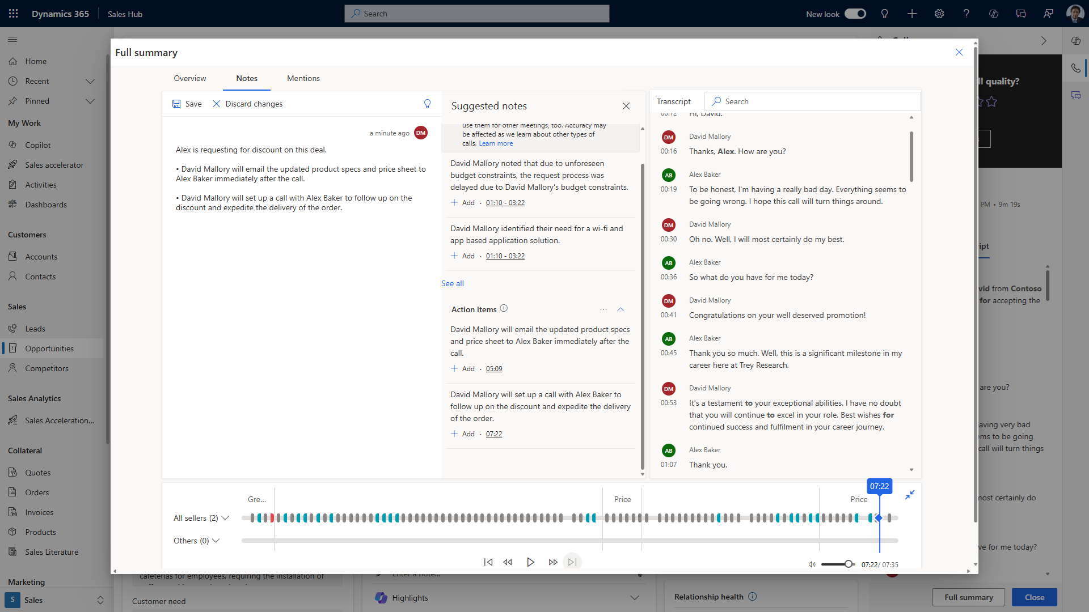Expand the All sellers dropdown
The height and width of the screenshot is (612, 1089).
[x=225, y=517]
